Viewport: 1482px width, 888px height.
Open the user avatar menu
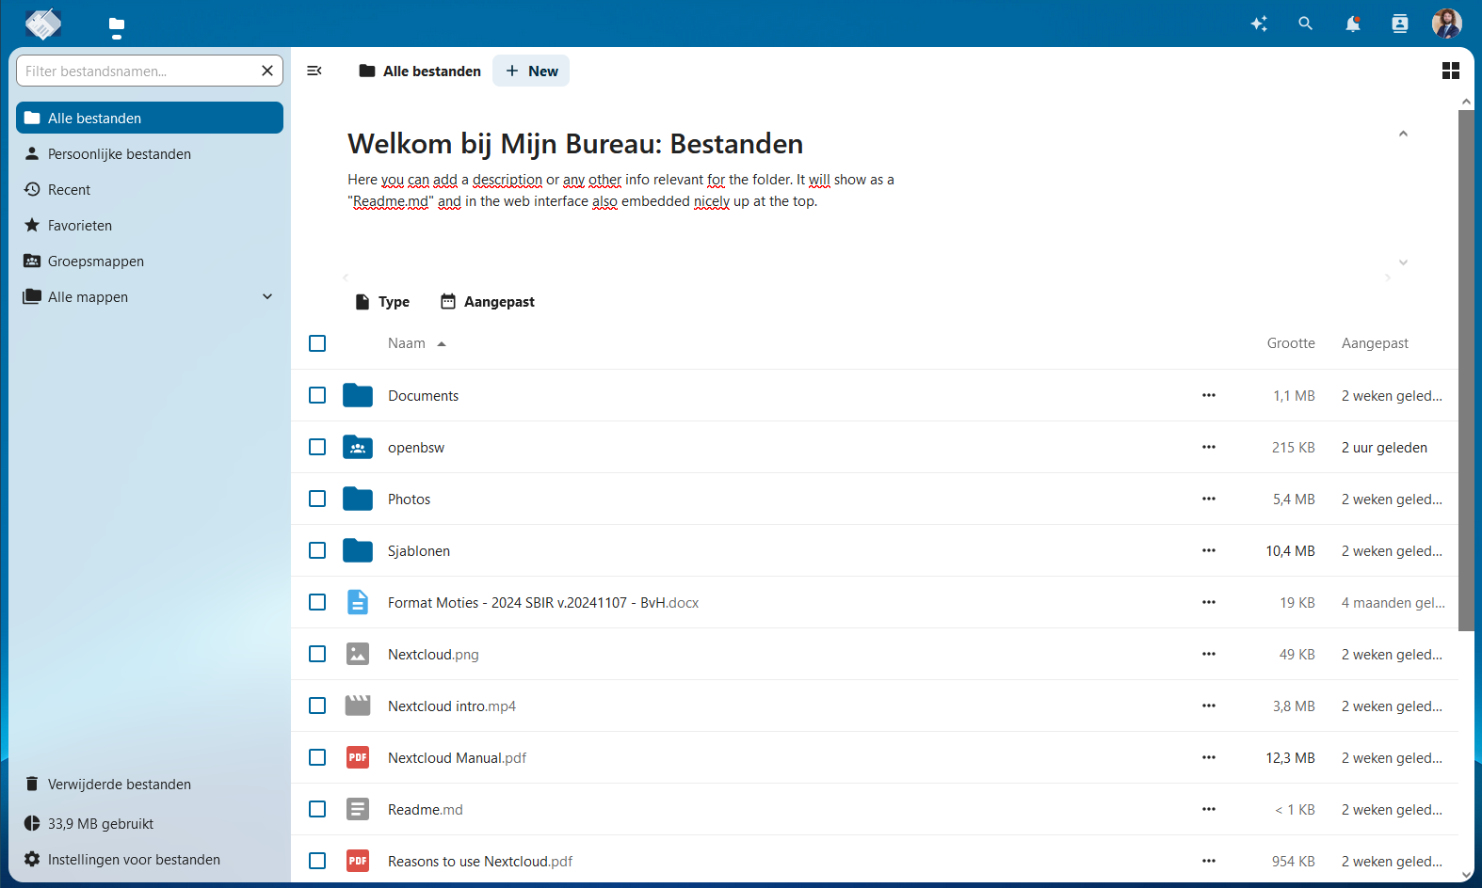tap(1447, 24)
